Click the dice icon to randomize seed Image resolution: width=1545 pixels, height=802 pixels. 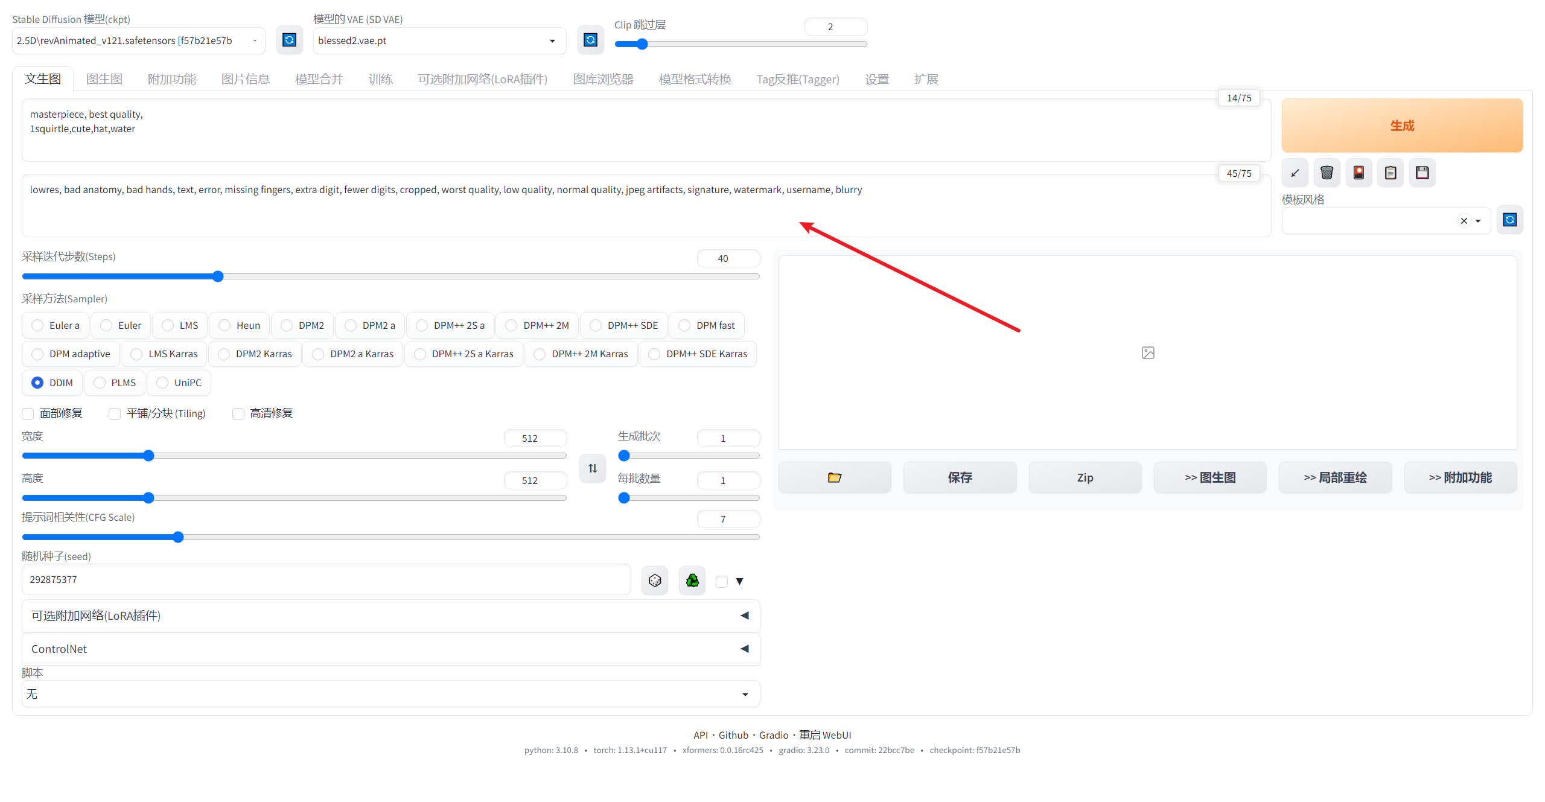coord(655,581)
